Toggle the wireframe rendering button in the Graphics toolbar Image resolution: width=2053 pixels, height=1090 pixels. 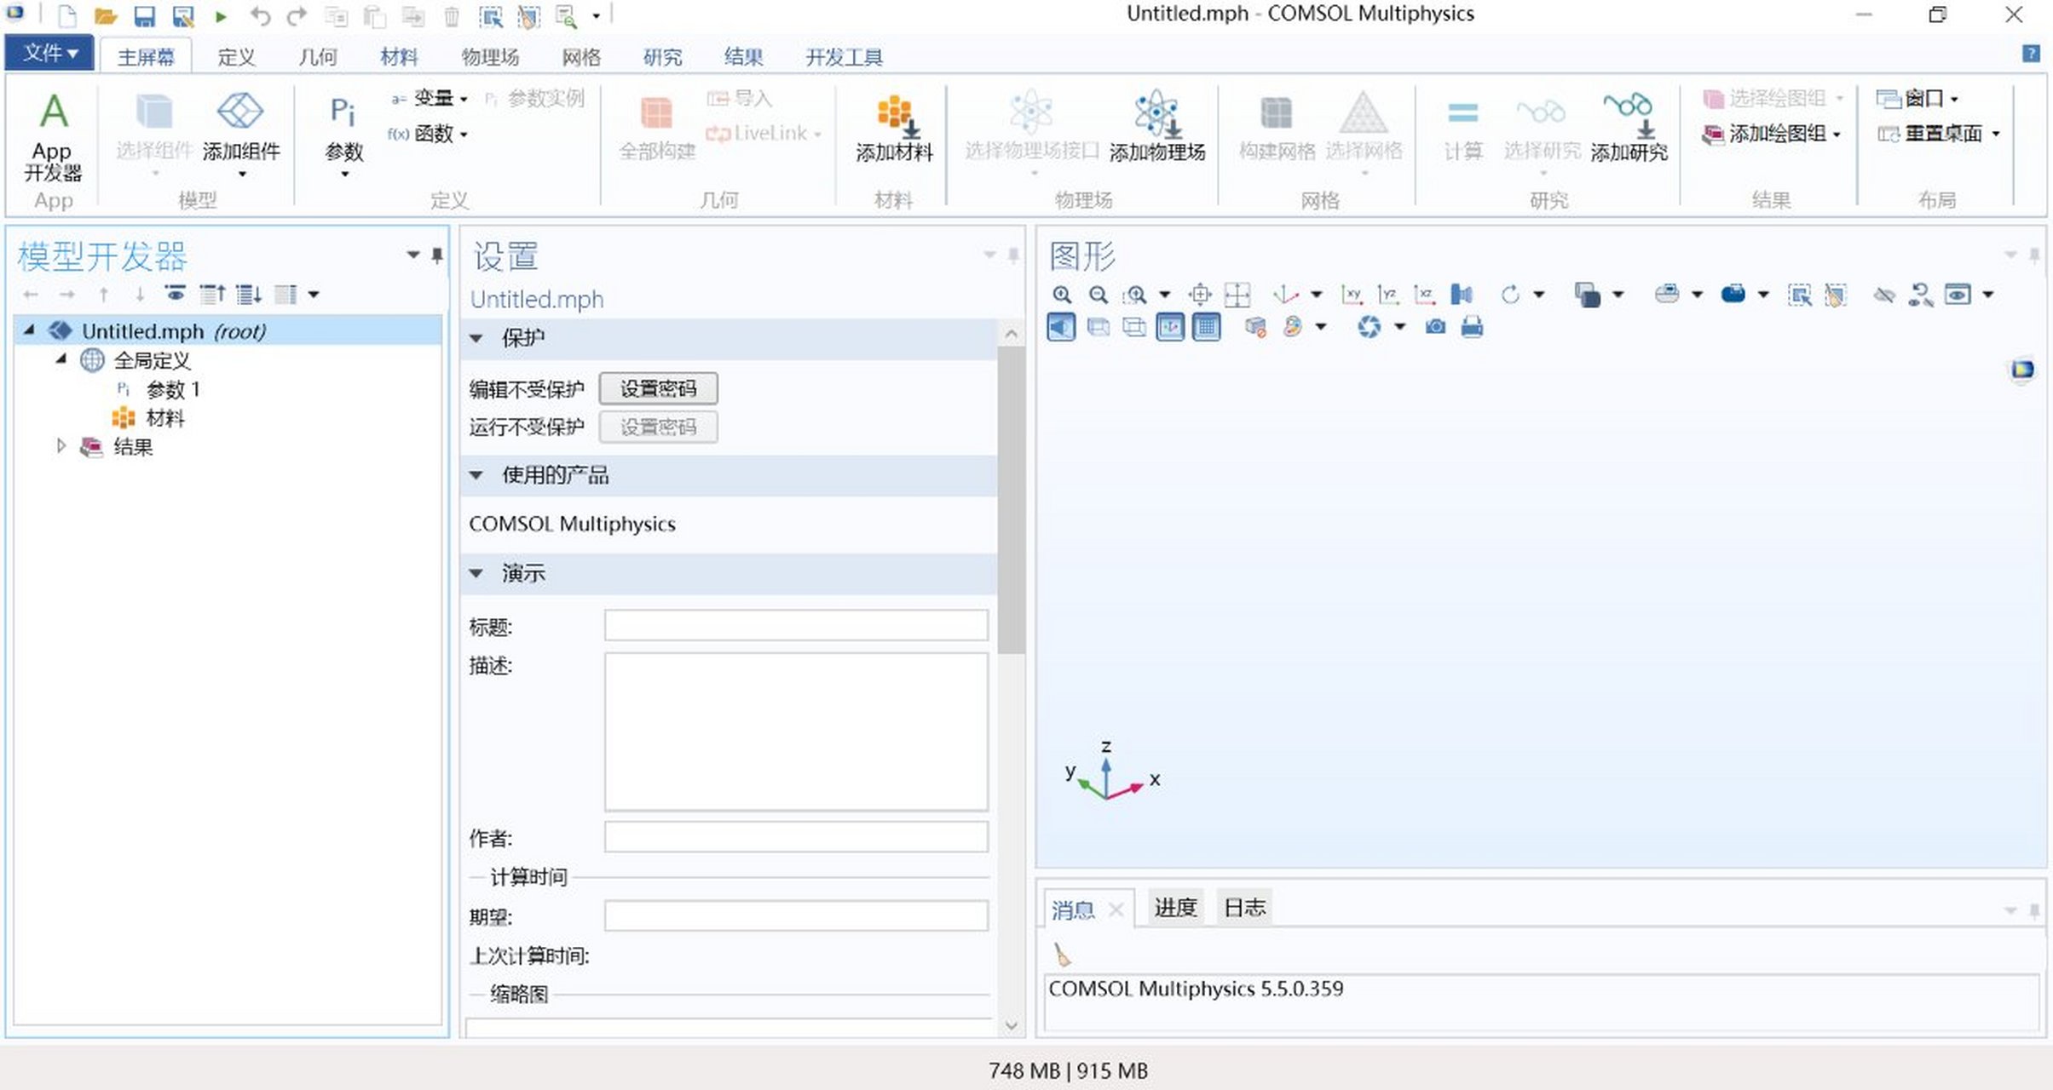pos(1133,327)
